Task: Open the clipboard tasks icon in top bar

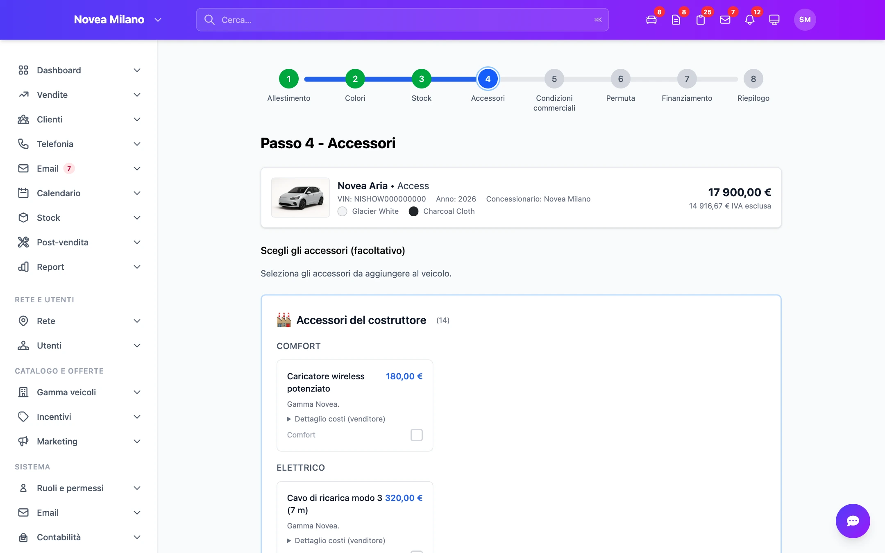Action: pos(701,20)
